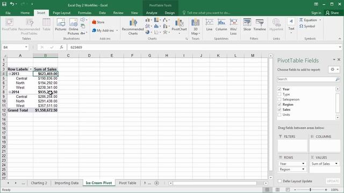
Task: Open the PivotTable Design tab
Action: pyautogui.click(x=170, y=13)
